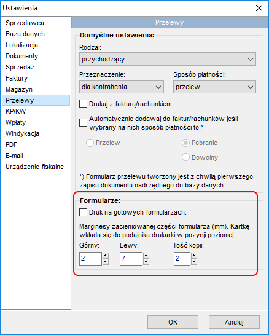This screenshot has width=269, height=335.
Task: Select the Dowolny radio button
Action: tap(185, 157)
